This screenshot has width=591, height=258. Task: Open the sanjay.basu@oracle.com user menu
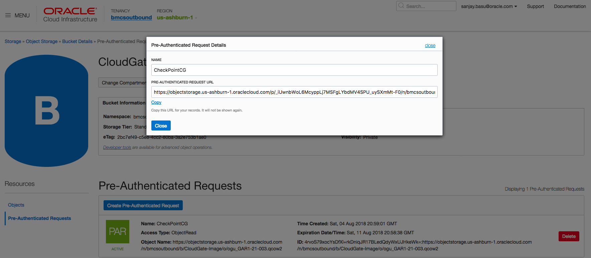click(x=489, y=6)
